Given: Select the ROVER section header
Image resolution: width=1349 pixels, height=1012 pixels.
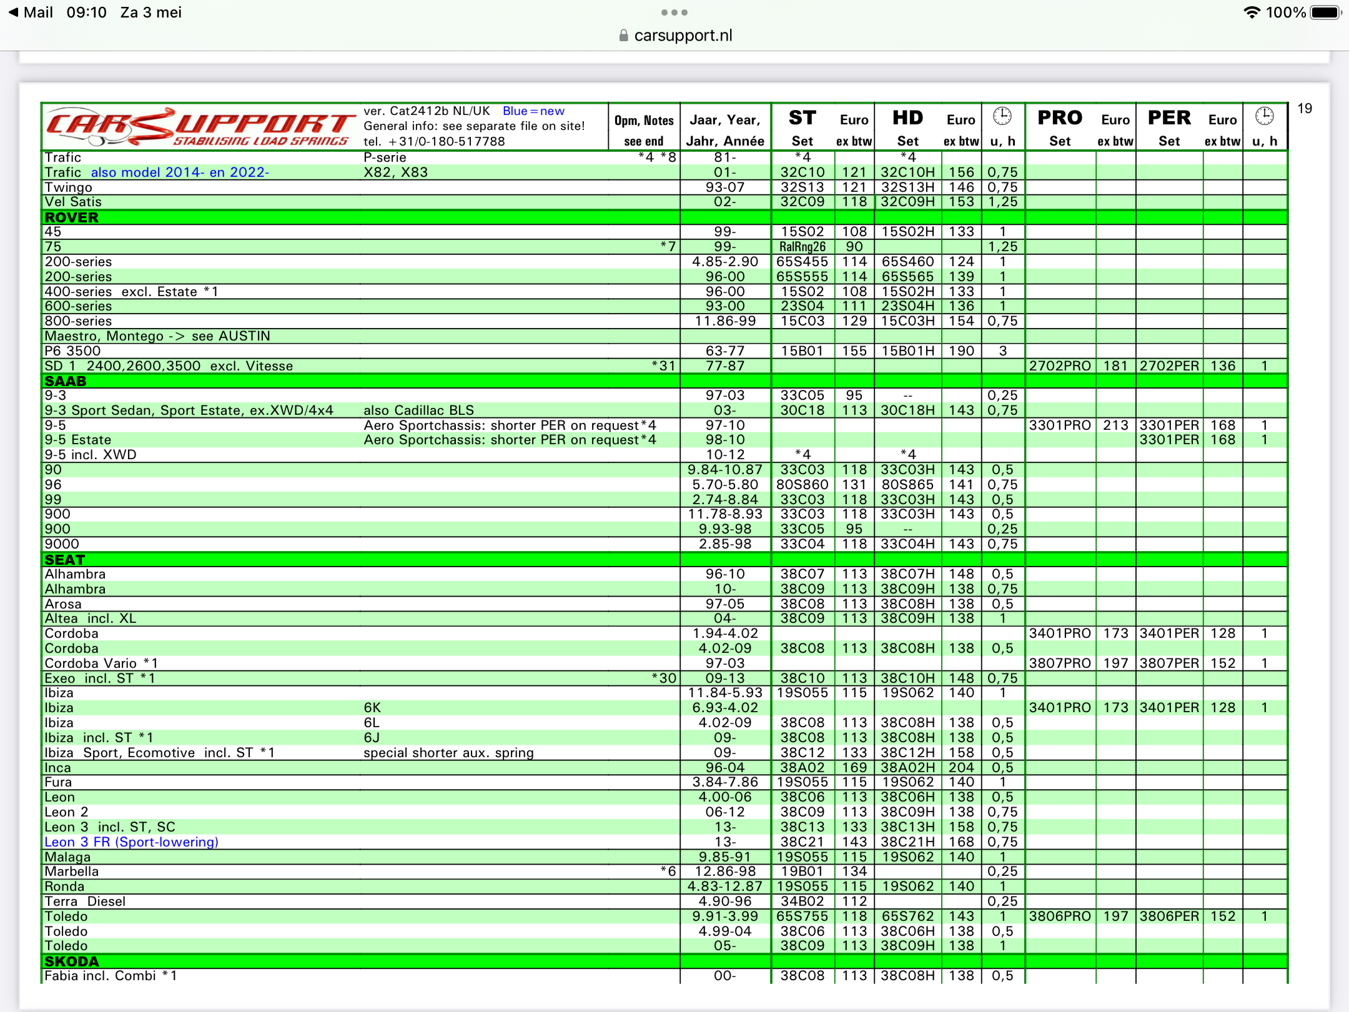Looking at the screenshot, I should (x=71, y=217).
